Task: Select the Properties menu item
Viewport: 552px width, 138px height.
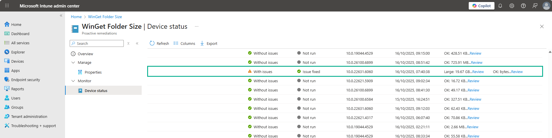Action: point(93,72)
